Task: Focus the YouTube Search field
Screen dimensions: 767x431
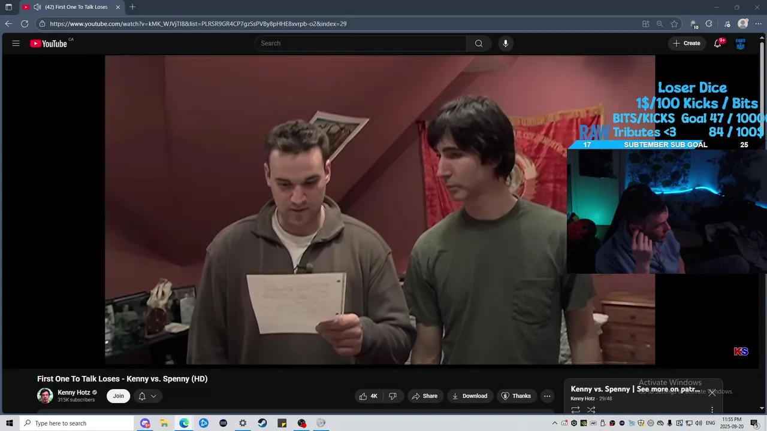Action: [361, 43]
